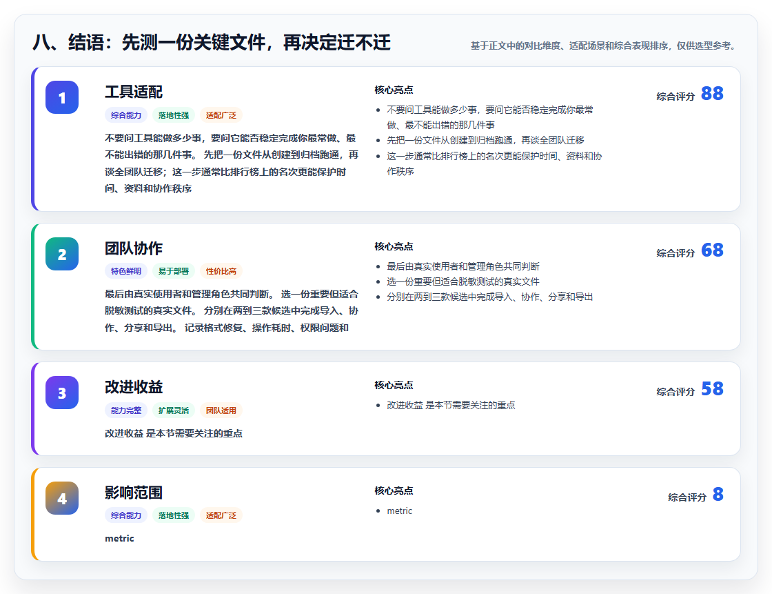Click 核心亮点 heading in 改进收益 card

(x=394, y=385)
